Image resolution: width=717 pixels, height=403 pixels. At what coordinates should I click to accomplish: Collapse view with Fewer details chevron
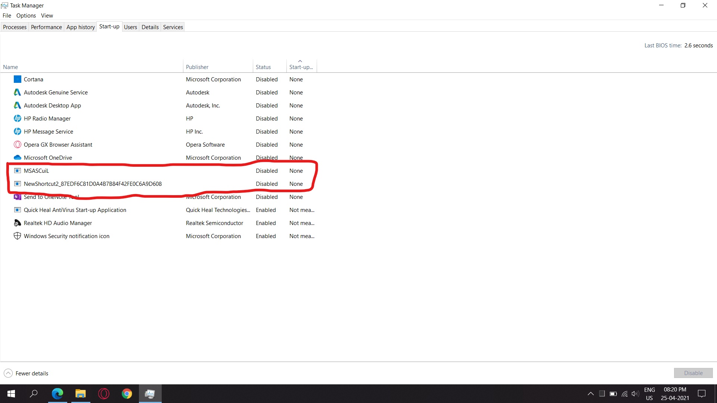[8, 373]
